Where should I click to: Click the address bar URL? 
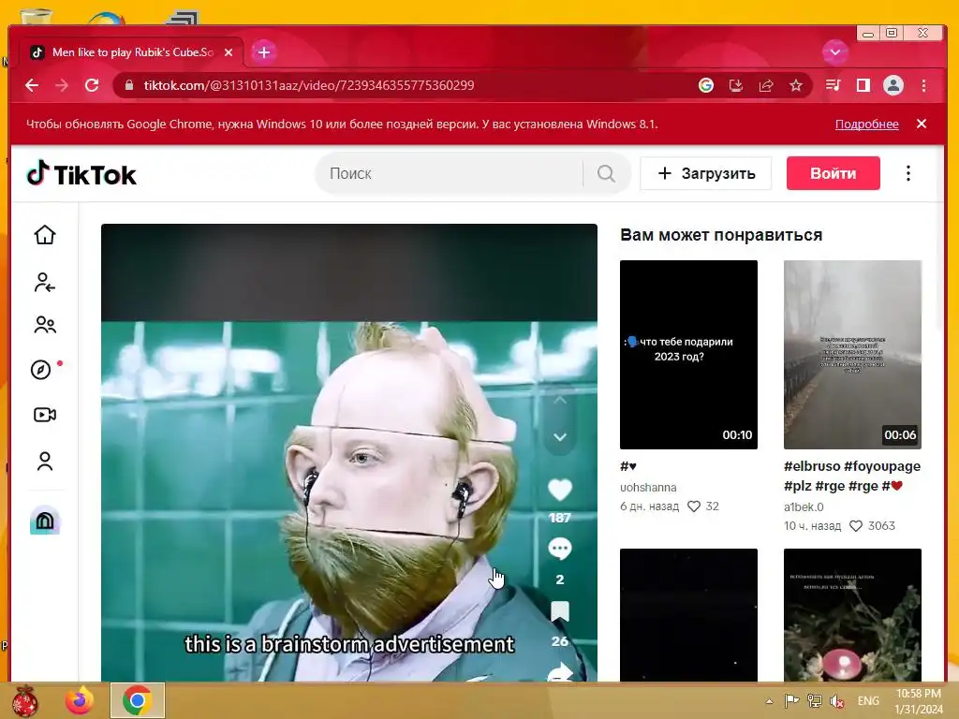(x=309, y=85)
